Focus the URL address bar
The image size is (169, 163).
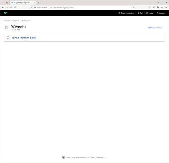point(83,8)
